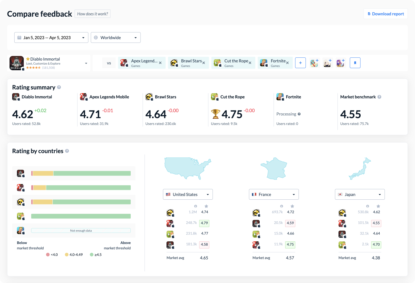Image resolution: width=415 pixels, height=283 pixels.
Task: Bookmark the current comparison
Action: (355, 63)
